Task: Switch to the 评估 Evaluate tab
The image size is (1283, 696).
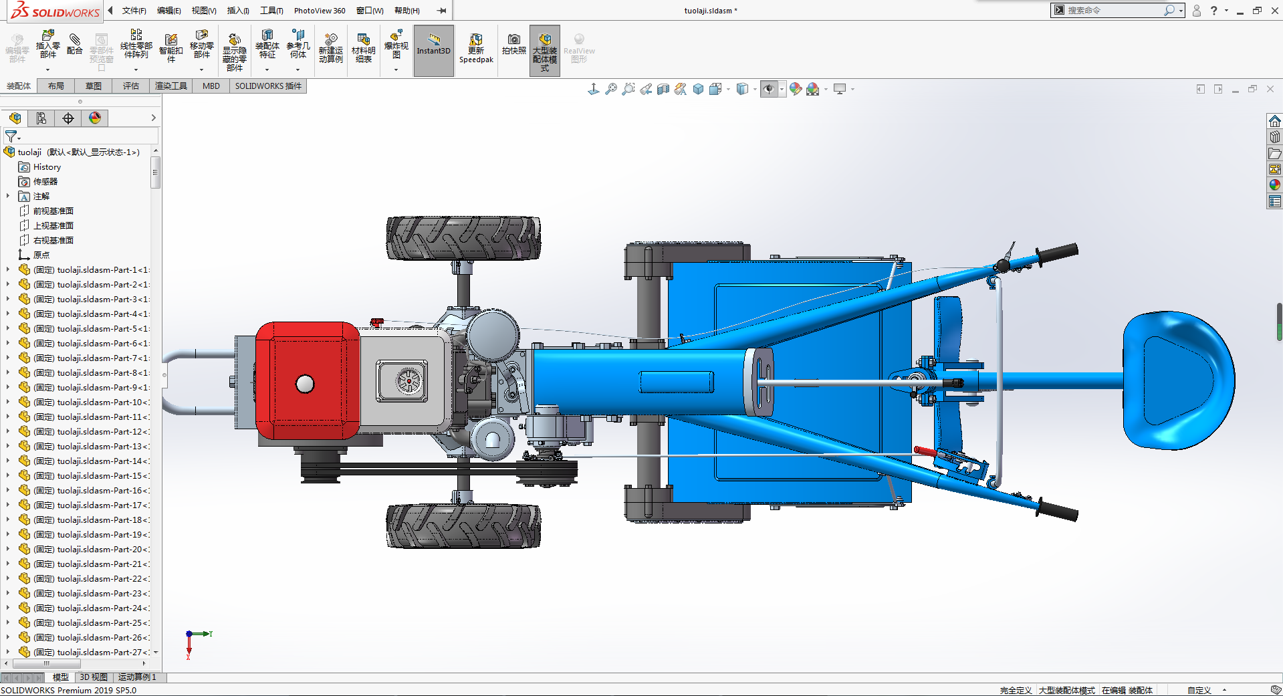Action: 130,86
